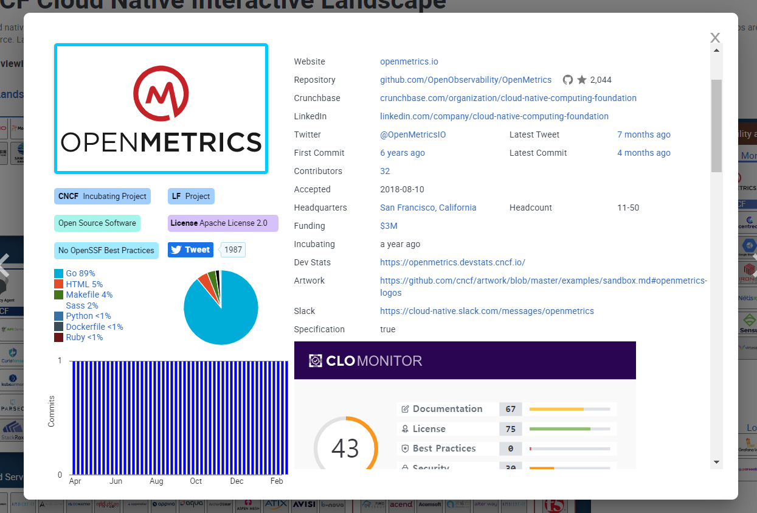Click the Latest Commit '4 months ago' link
This screenshot has height=513, width=757.
pos(644,153)
